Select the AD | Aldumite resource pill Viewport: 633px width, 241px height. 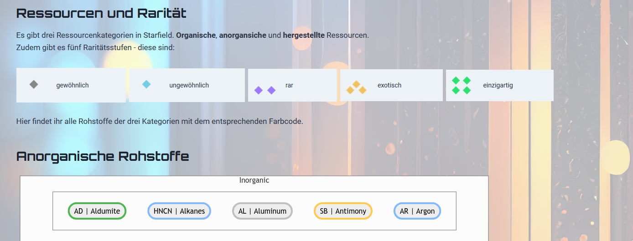pos(97,211)
